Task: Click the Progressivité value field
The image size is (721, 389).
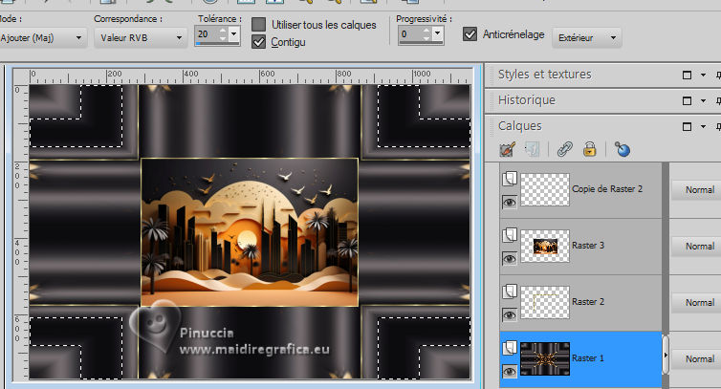Action: pyautogui.click(x=409, y=34)
